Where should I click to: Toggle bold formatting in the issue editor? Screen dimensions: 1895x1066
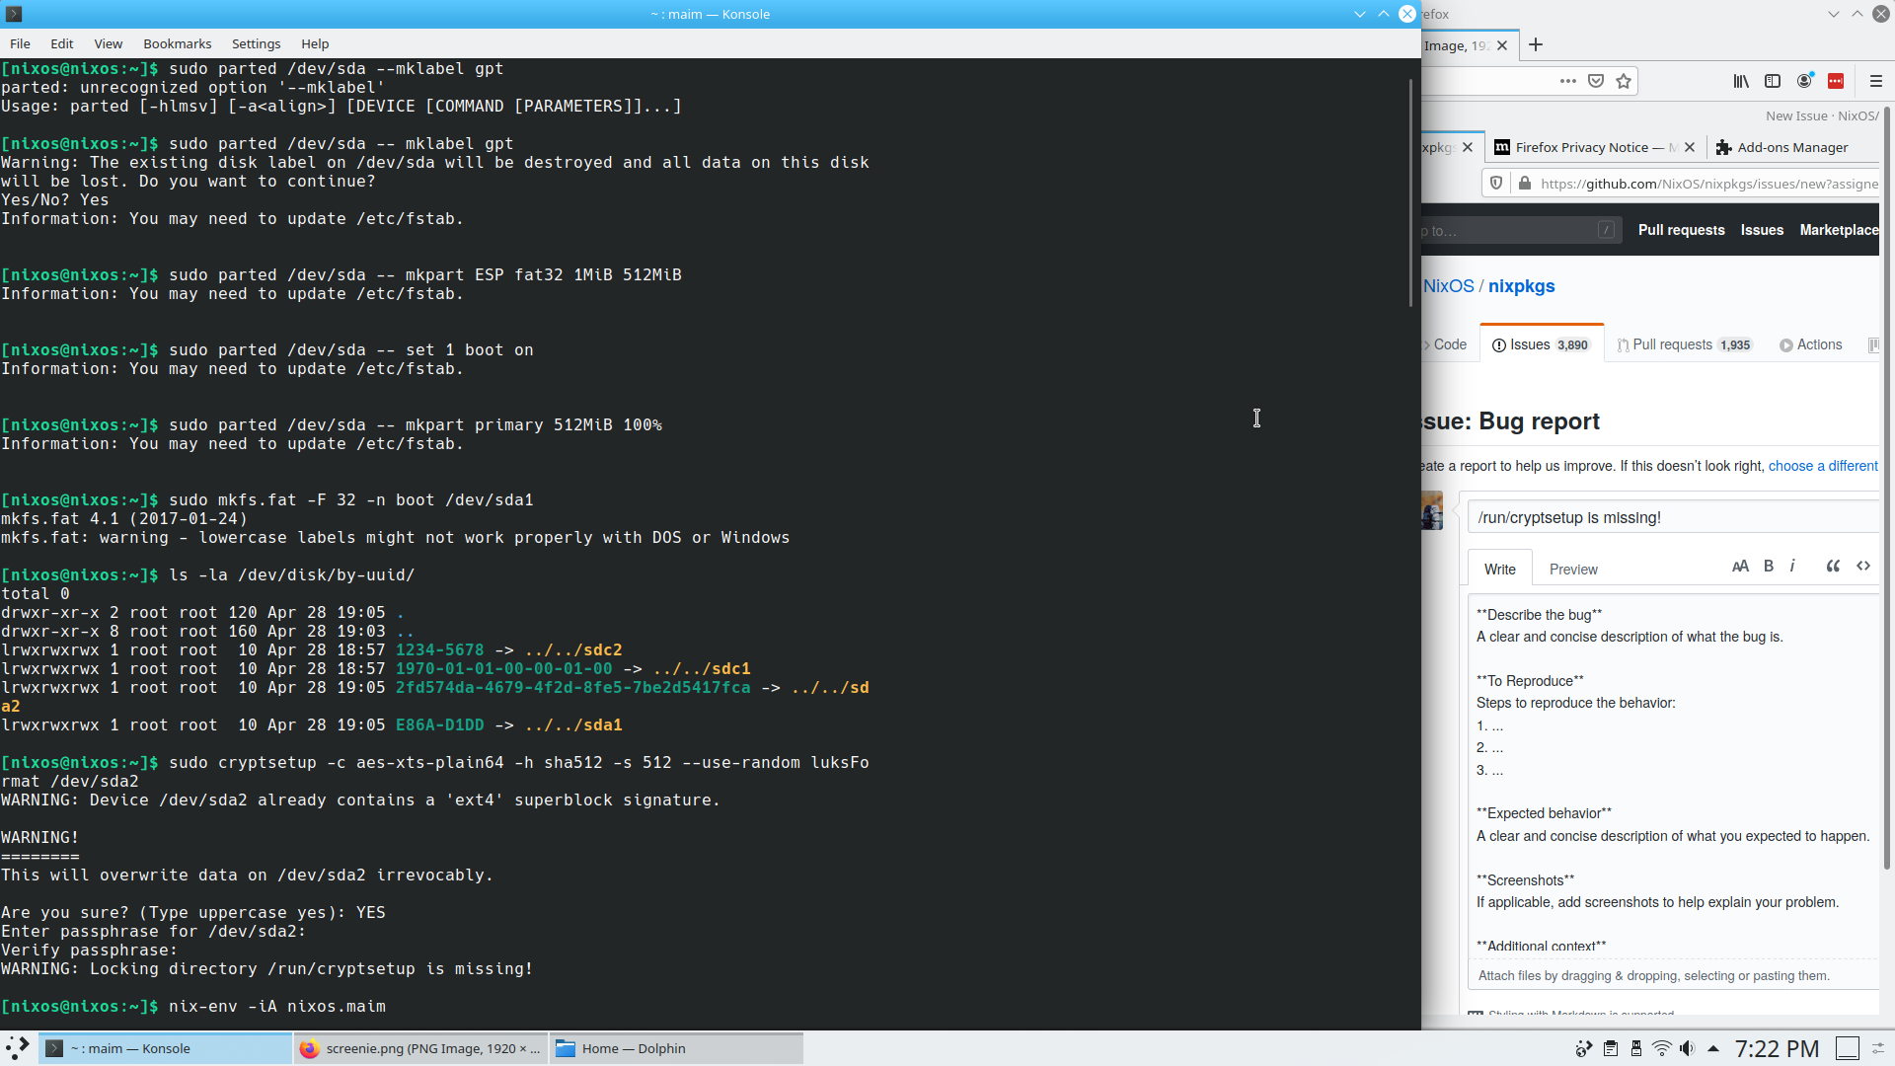coord(1769,566)
